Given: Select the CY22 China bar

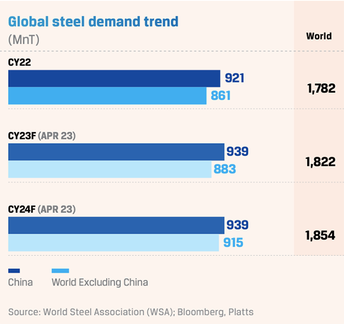Looking at the screenshot, I should click(x=114, y=78).
